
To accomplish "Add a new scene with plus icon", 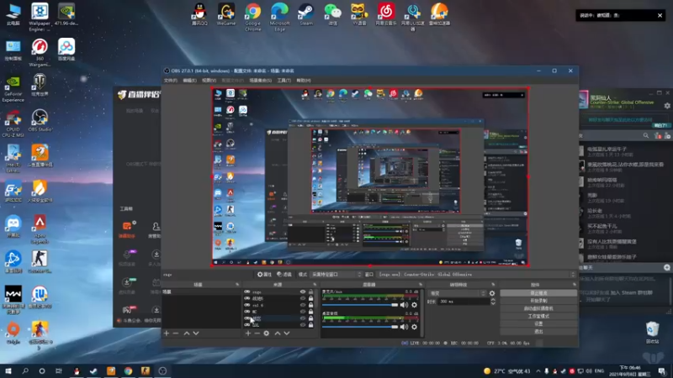I will (167, 333).
